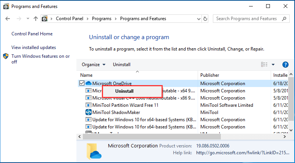Select Programs in the breadcrumb path
The width and height of the screenshot is (295, 163).
tap(102, 19)
